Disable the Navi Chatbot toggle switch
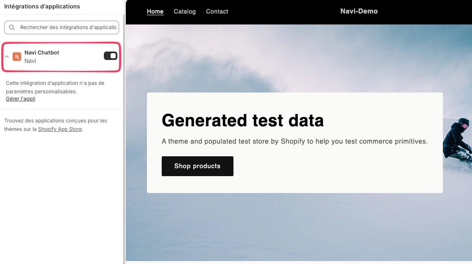 point(111,56)
